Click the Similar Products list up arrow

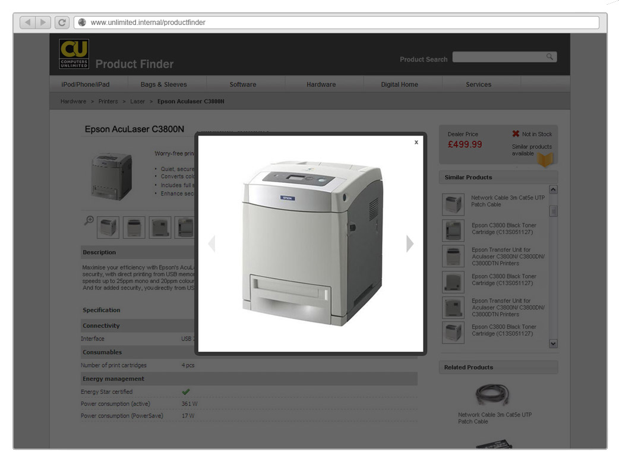(554, 190)
